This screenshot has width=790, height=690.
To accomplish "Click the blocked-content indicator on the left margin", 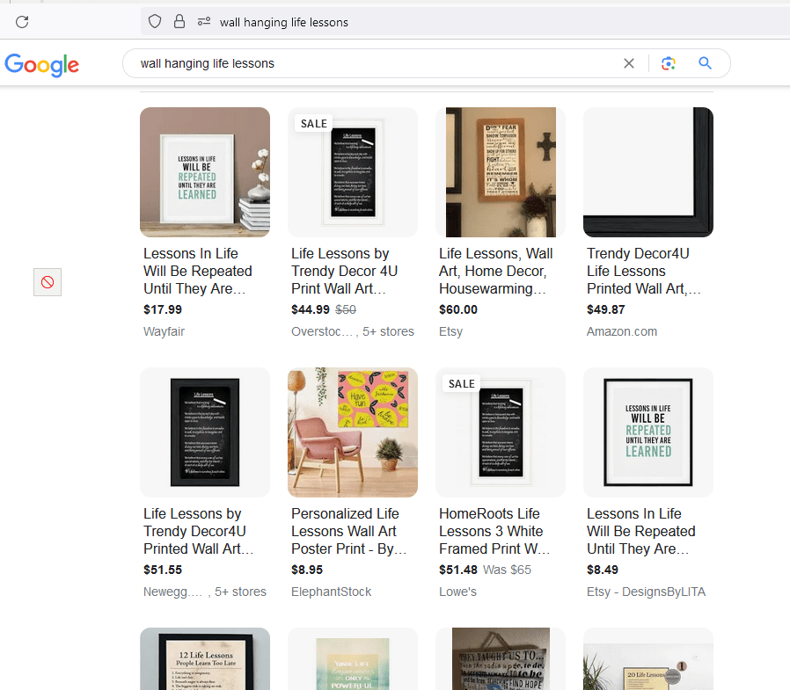I will (47, 282).
